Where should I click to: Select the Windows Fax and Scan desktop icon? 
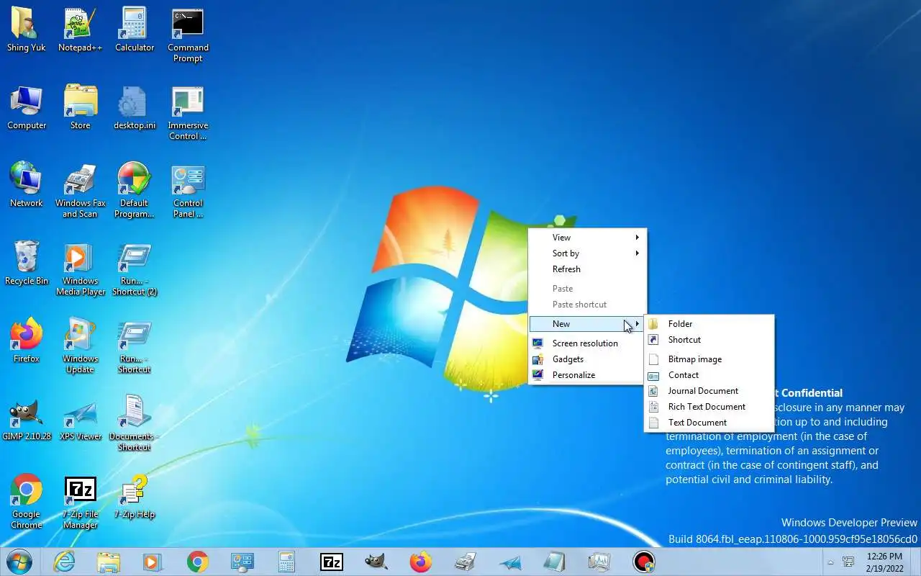80,191
